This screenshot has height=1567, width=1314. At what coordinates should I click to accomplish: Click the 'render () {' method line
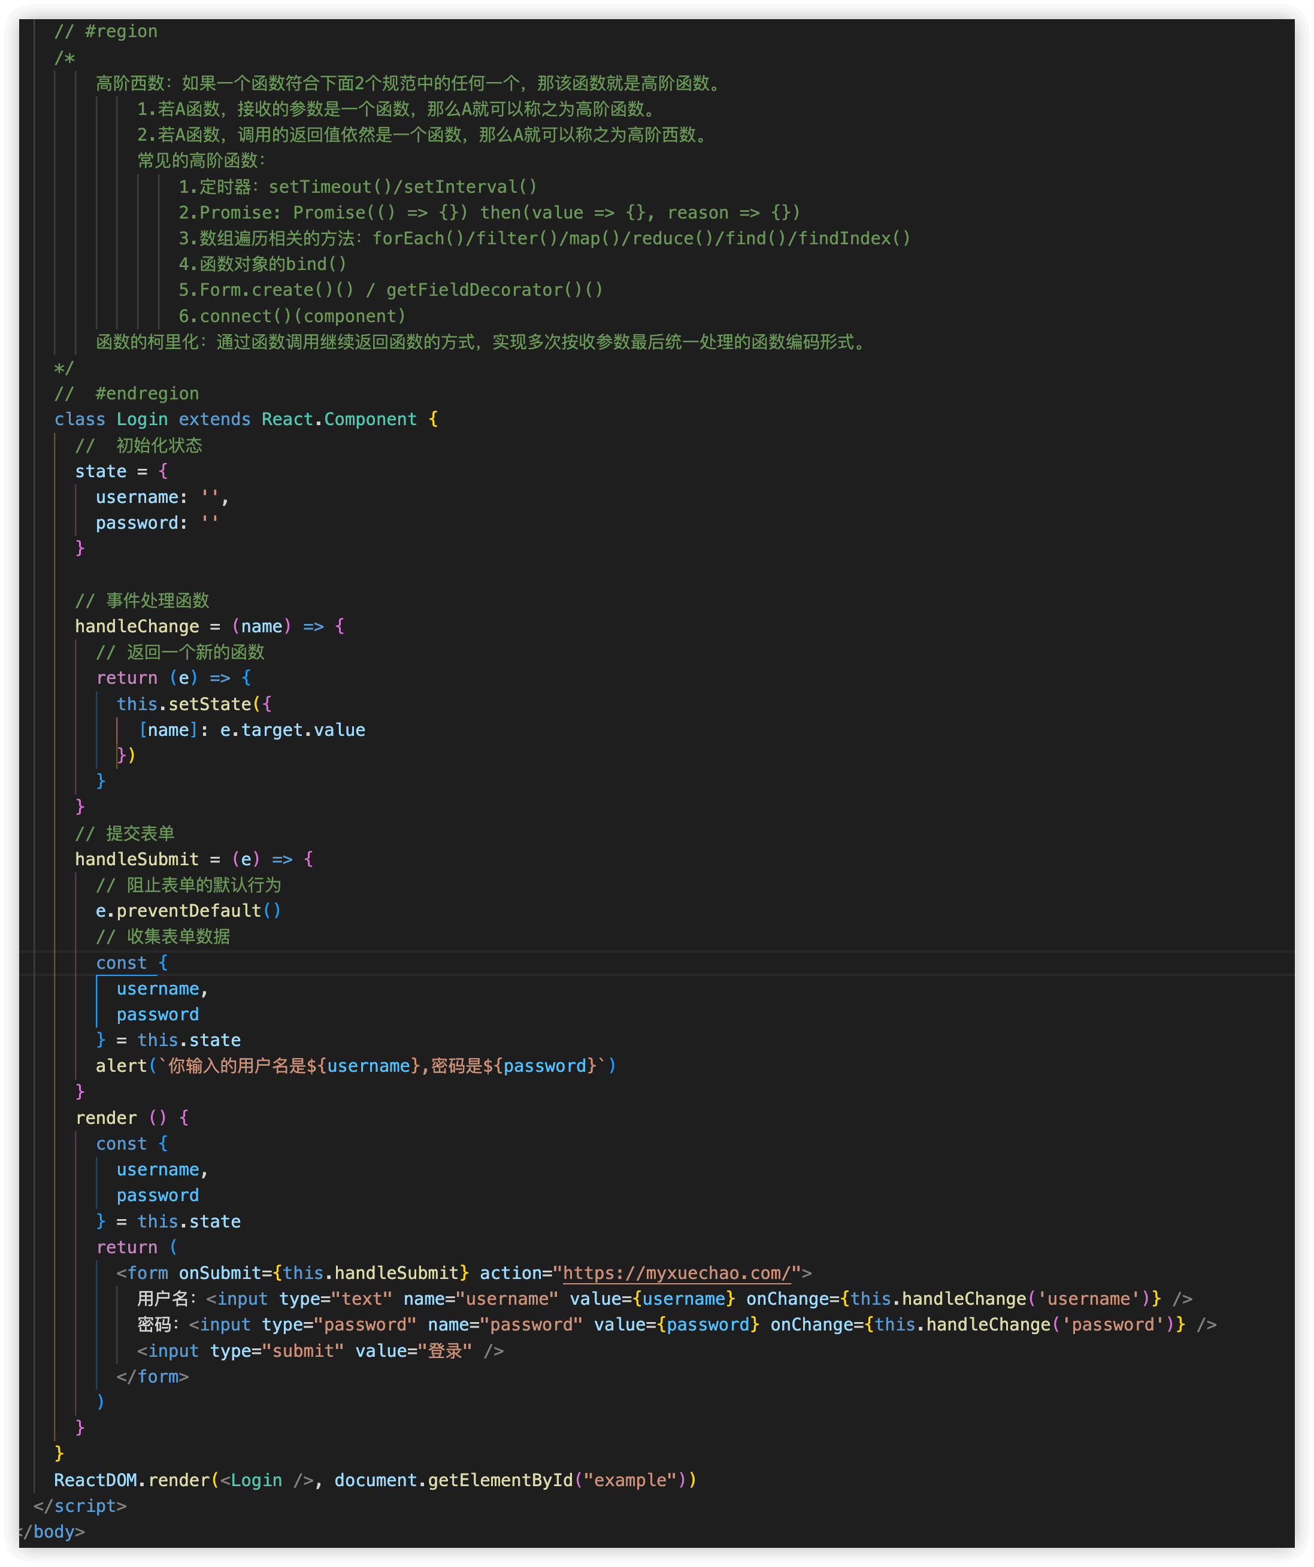(x=132, y=1118)
